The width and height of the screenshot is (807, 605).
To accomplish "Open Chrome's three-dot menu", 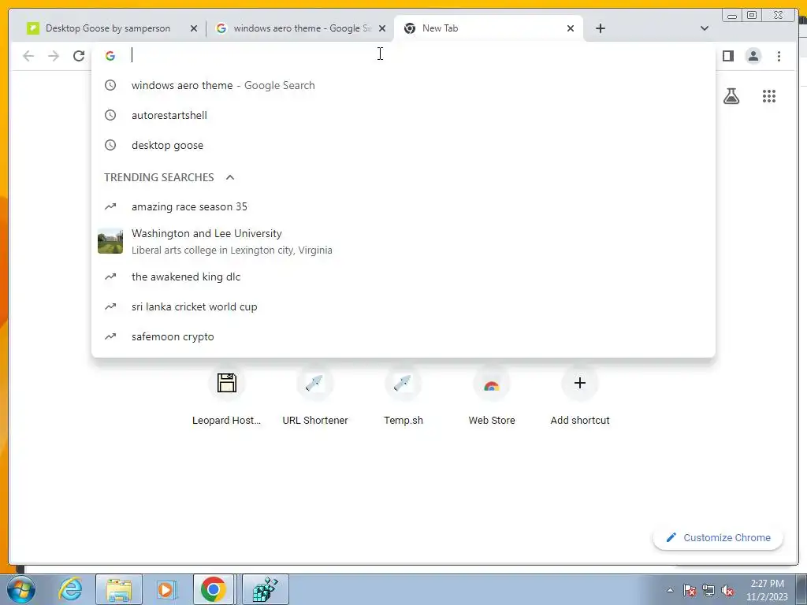I will point(779,56).
